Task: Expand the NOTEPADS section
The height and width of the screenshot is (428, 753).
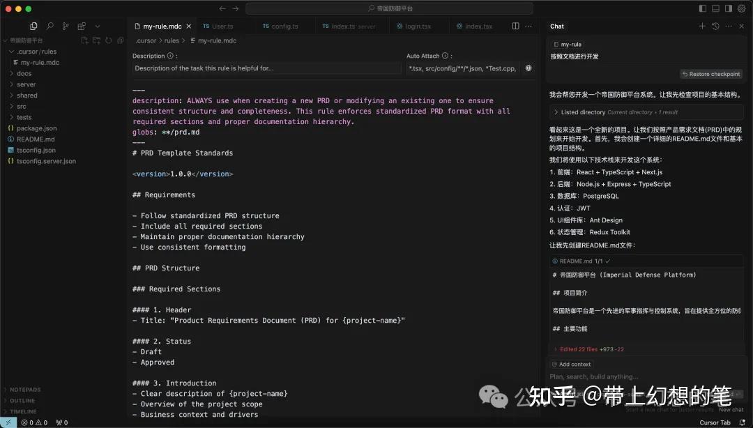Action: tap(24, 390)
